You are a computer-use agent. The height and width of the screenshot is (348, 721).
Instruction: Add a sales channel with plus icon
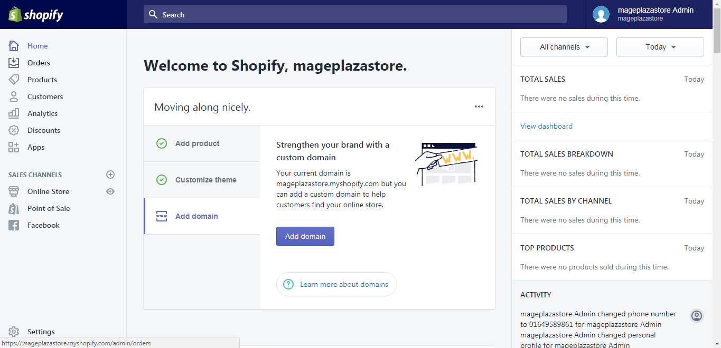click(x=110, y=175)
